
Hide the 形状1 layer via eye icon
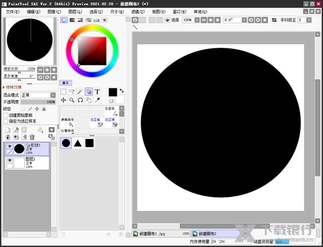pos(10,146)
